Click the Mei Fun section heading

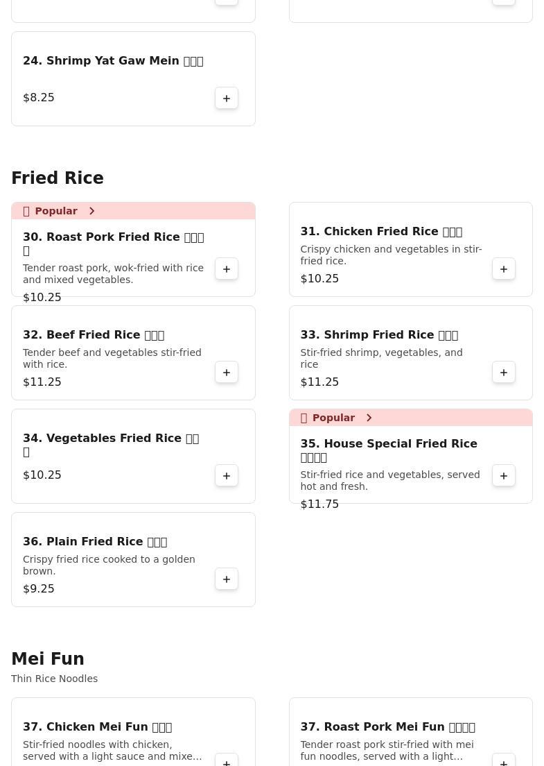coord(48,659)
